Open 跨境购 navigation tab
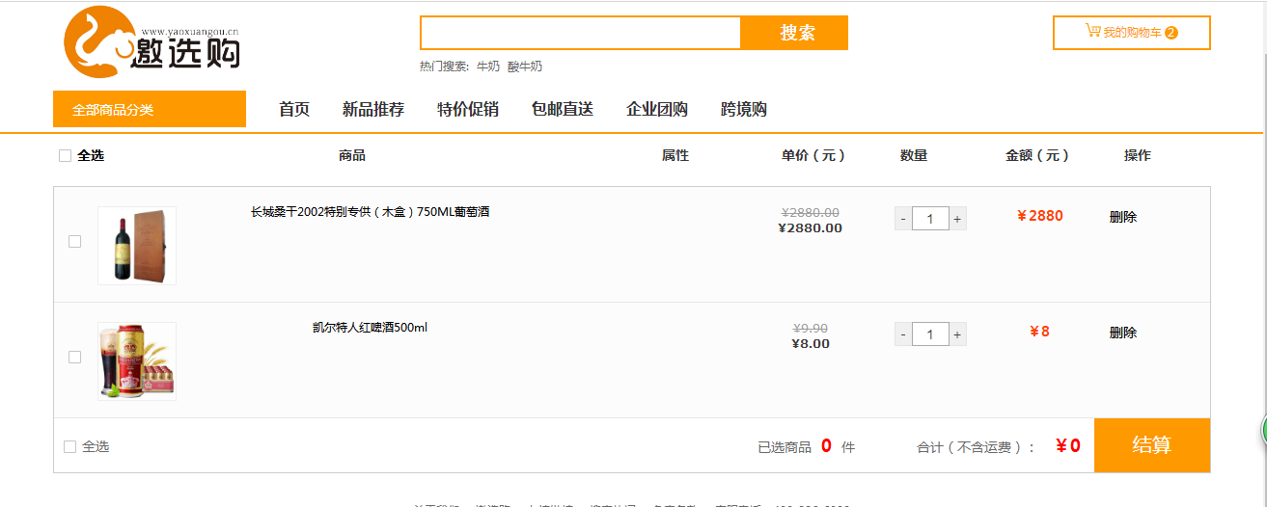Screen dimensions: 1267x507 click(x=744, y=109)
